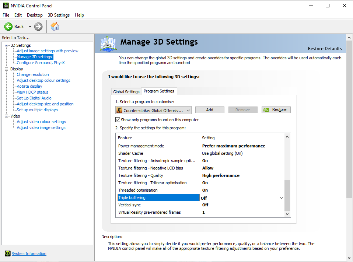Image resolution: width=353 pixels, height=262 pixels.
Task: Open Change resolution task
Action: [x=33, y=74]
